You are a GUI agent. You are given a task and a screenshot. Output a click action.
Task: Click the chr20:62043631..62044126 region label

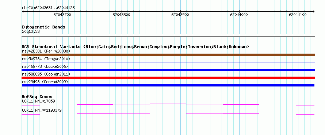48,8
